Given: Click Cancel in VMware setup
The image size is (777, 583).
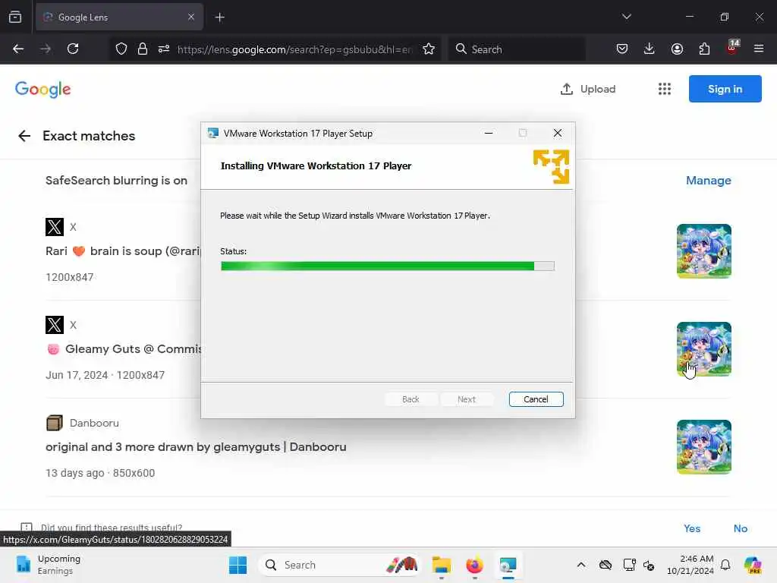Looking at the screenshot, I should point(536,399).
